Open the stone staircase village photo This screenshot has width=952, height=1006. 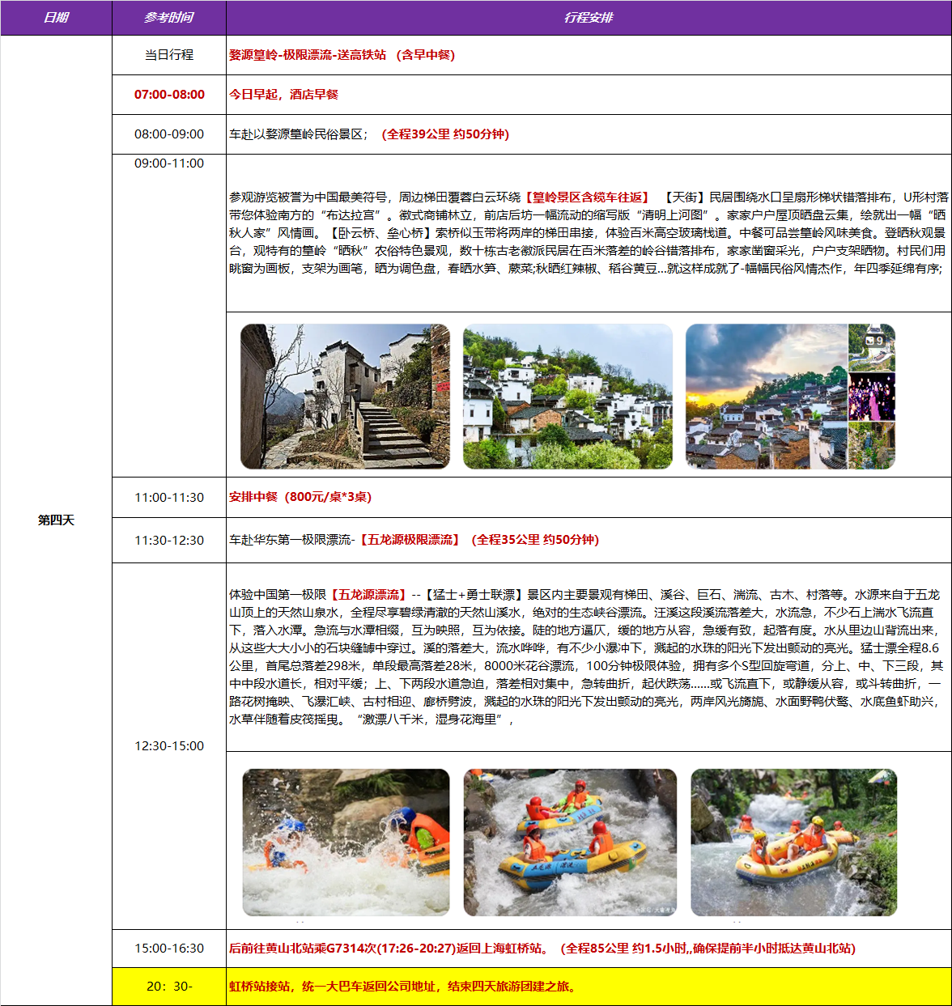click(345, 397)
